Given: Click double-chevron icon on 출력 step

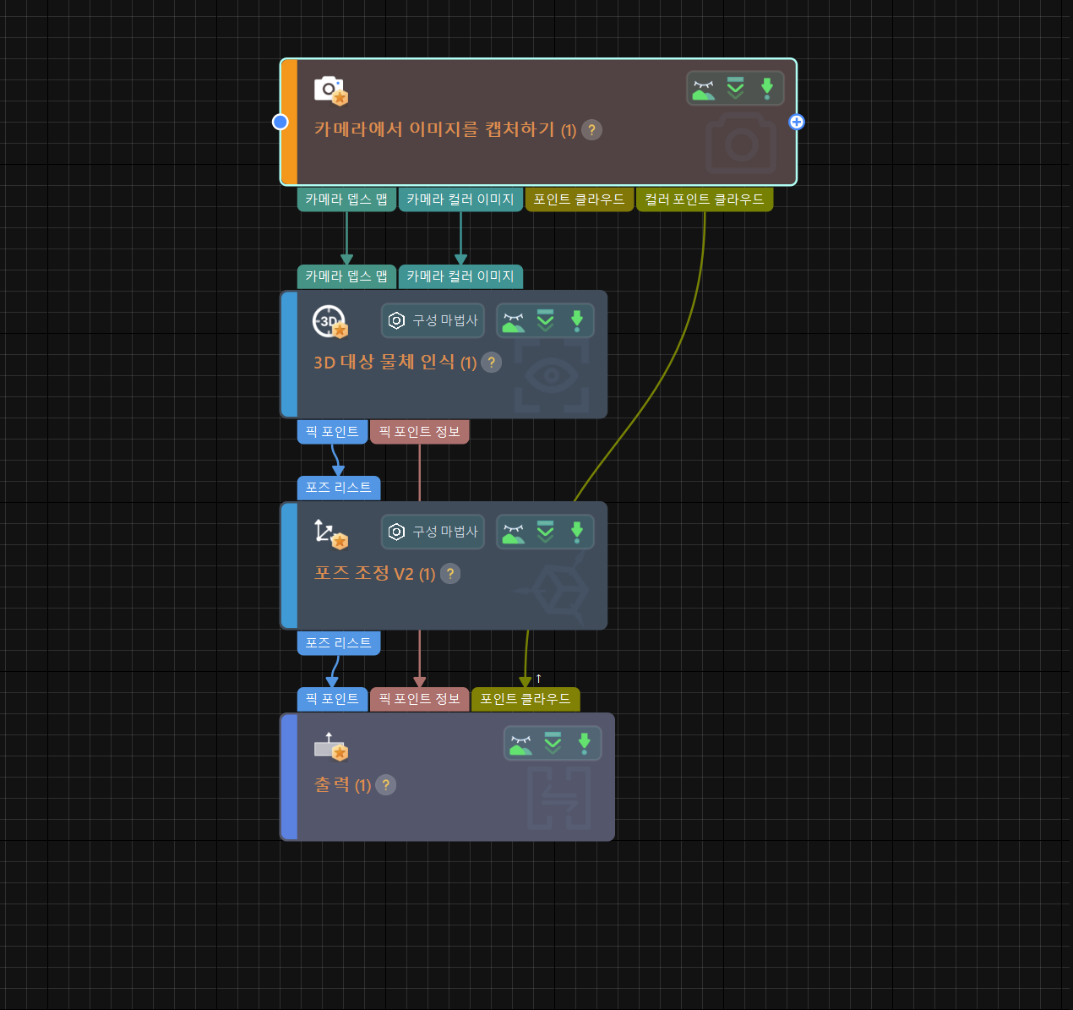Looking at the screenshot, I should pyautogui.click(x=553, y=743).
